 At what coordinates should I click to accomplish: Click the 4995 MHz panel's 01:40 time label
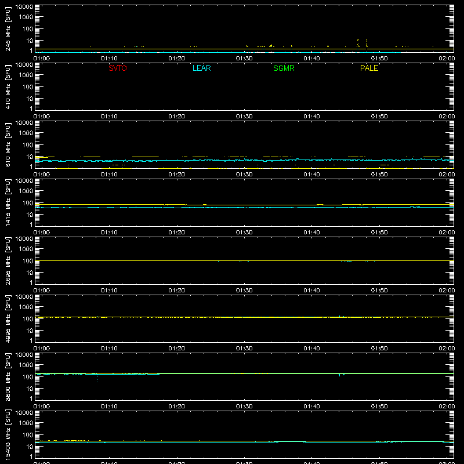coord(311,349)
